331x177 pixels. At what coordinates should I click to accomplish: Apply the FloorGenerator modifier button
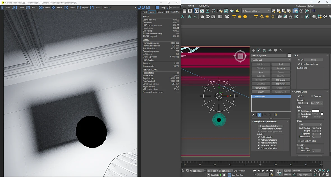(261, 88)
